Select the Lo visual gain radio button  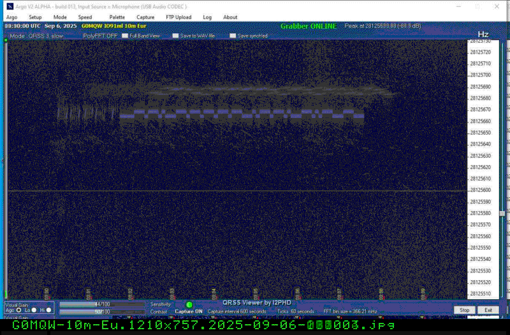click(x=34, y=310)
